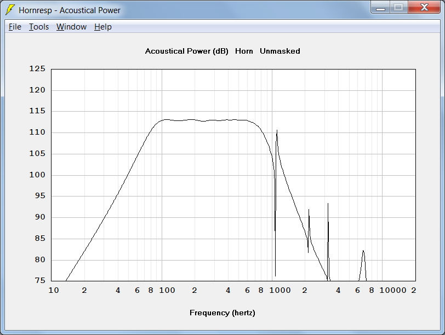445x335 pixels.
Task: Open the File menu
Action: [15, 27]
